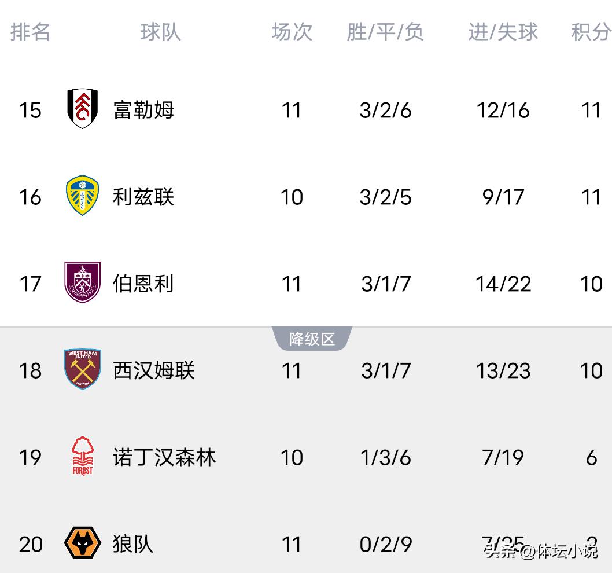Open the 利兹联 team name
The image size is (612, 573).
(143, 197)
